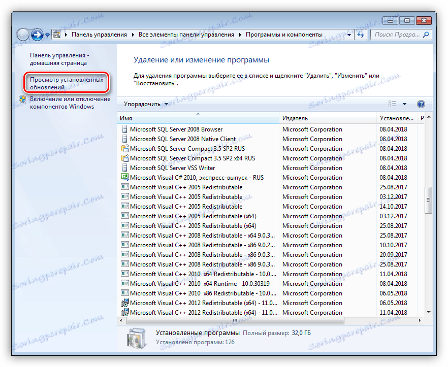Screen dimensions: 448x367
Task: Click the installed programs icon in details pane
Action: pyautogui.click(x=137, y=338)
